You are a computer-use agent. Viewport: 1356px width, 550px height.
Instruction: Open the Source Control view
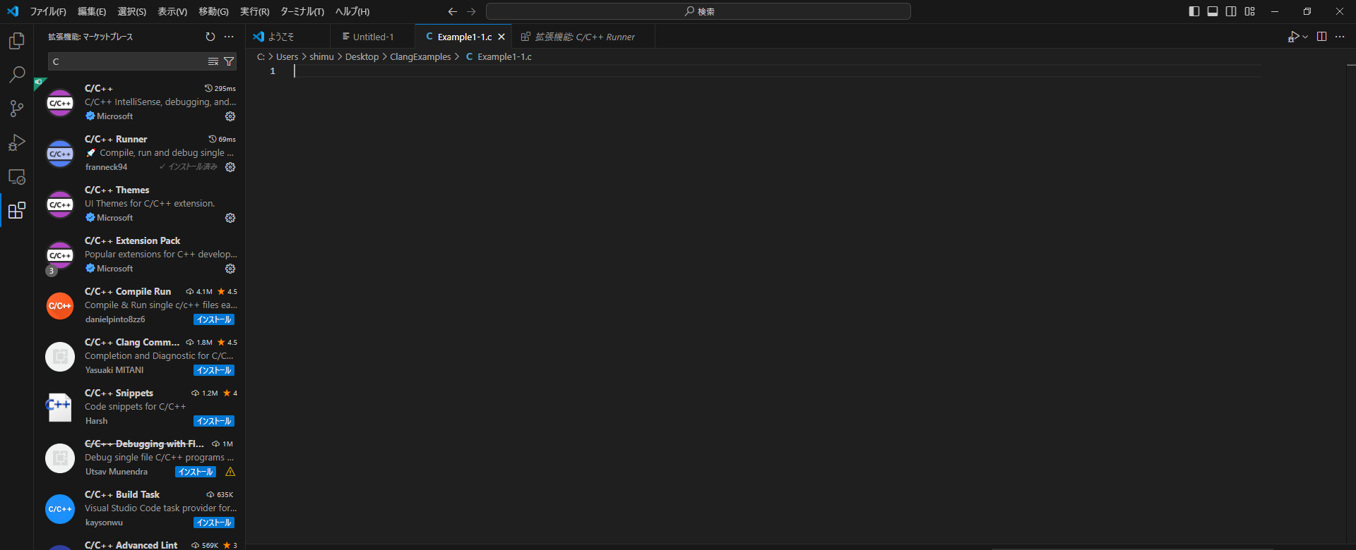pos(17,109)
